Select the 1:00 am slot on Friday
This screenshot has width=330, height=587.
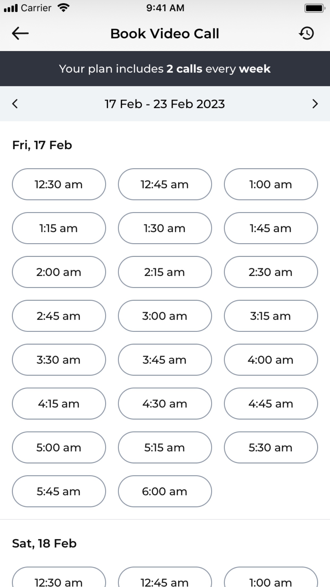pos(271,184)
